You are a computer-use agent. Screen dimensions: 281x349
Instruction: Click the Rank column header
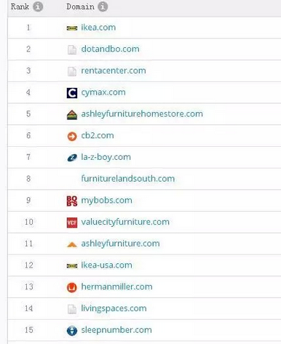click(x=20, y=7)
